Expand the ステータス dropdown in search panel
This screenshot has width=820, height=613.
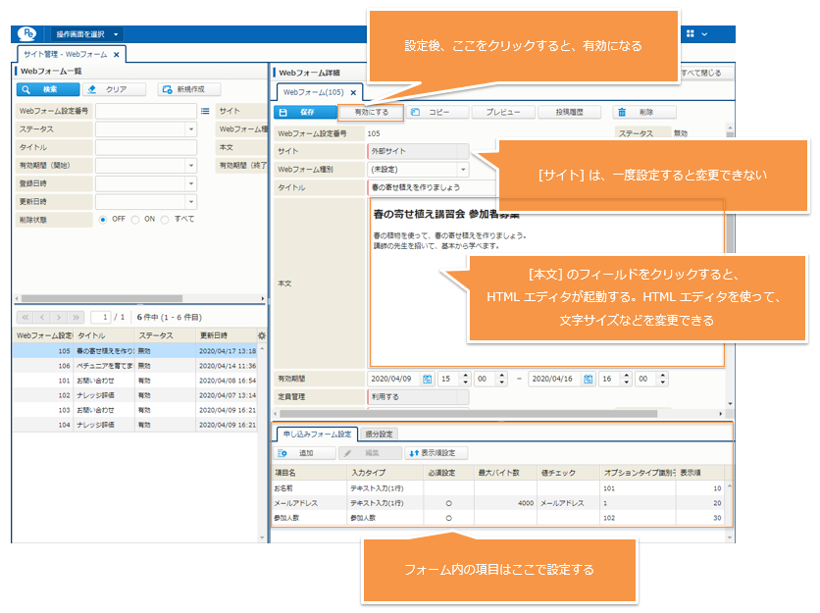click(190, 129)
